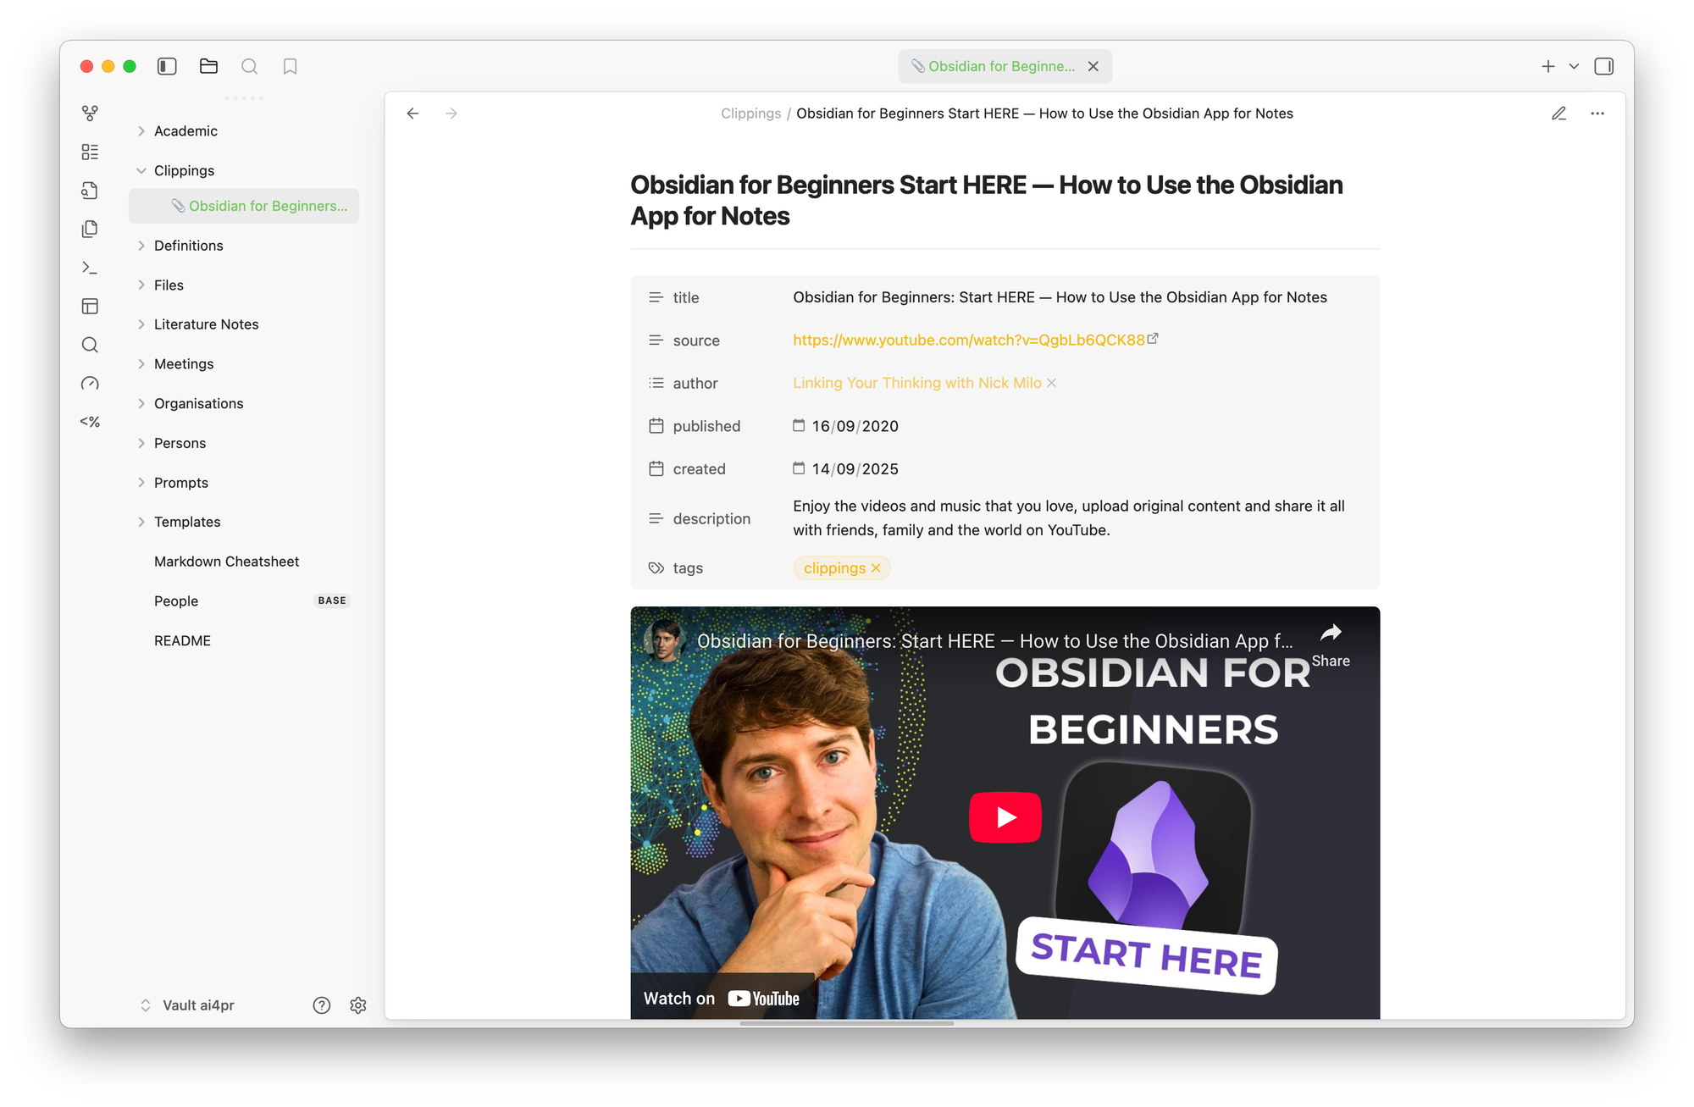Click the terminal ribbon icon
This screenshot has height=1107, width=1694.
click(x=90, y=268)
